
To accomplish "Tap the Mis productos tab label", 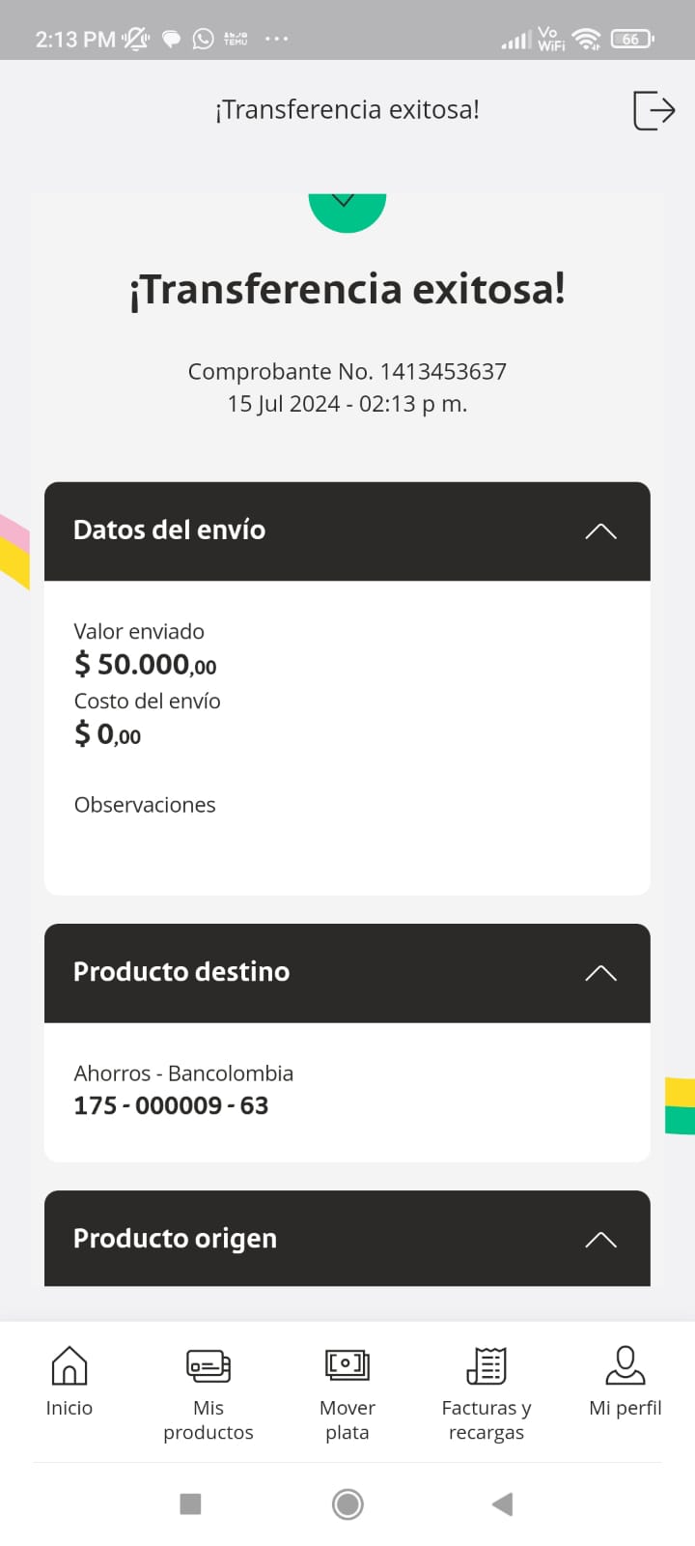I will (208, 1419).
